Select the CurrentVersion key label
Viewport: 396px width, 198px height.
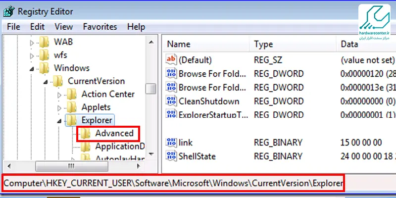[x=97, y=81]
